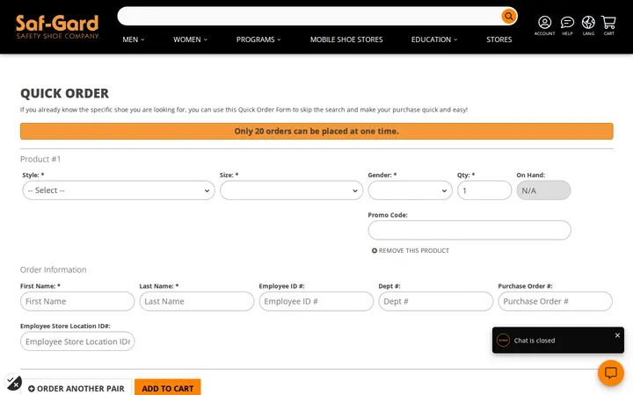Image resolution: width=633 pixels, height=395 pixels.
Task: Open the Account icon
Action: coord(544,25)
